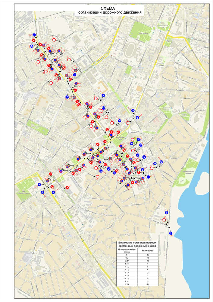The image size is (213, 302).
Task: Click the southernmost blue 4.1.1 sign by the water
Action: pyautogui.click(x=171, y=233)
